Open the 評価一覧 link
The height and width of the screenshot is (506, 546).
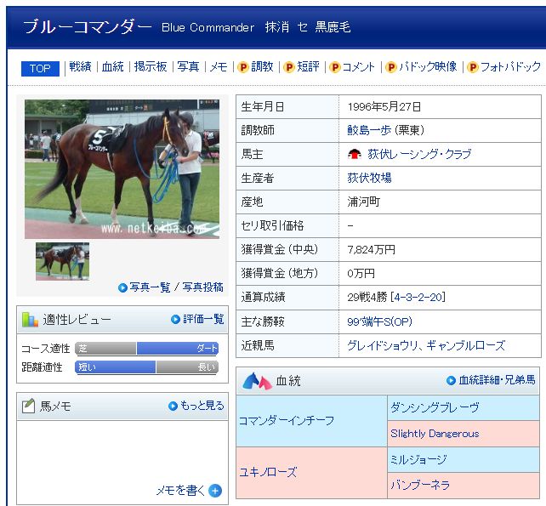(203, 319)
